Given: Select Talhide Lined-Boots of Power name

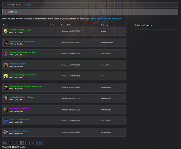Looking at the screenshot, I should [x=22, y=97].
